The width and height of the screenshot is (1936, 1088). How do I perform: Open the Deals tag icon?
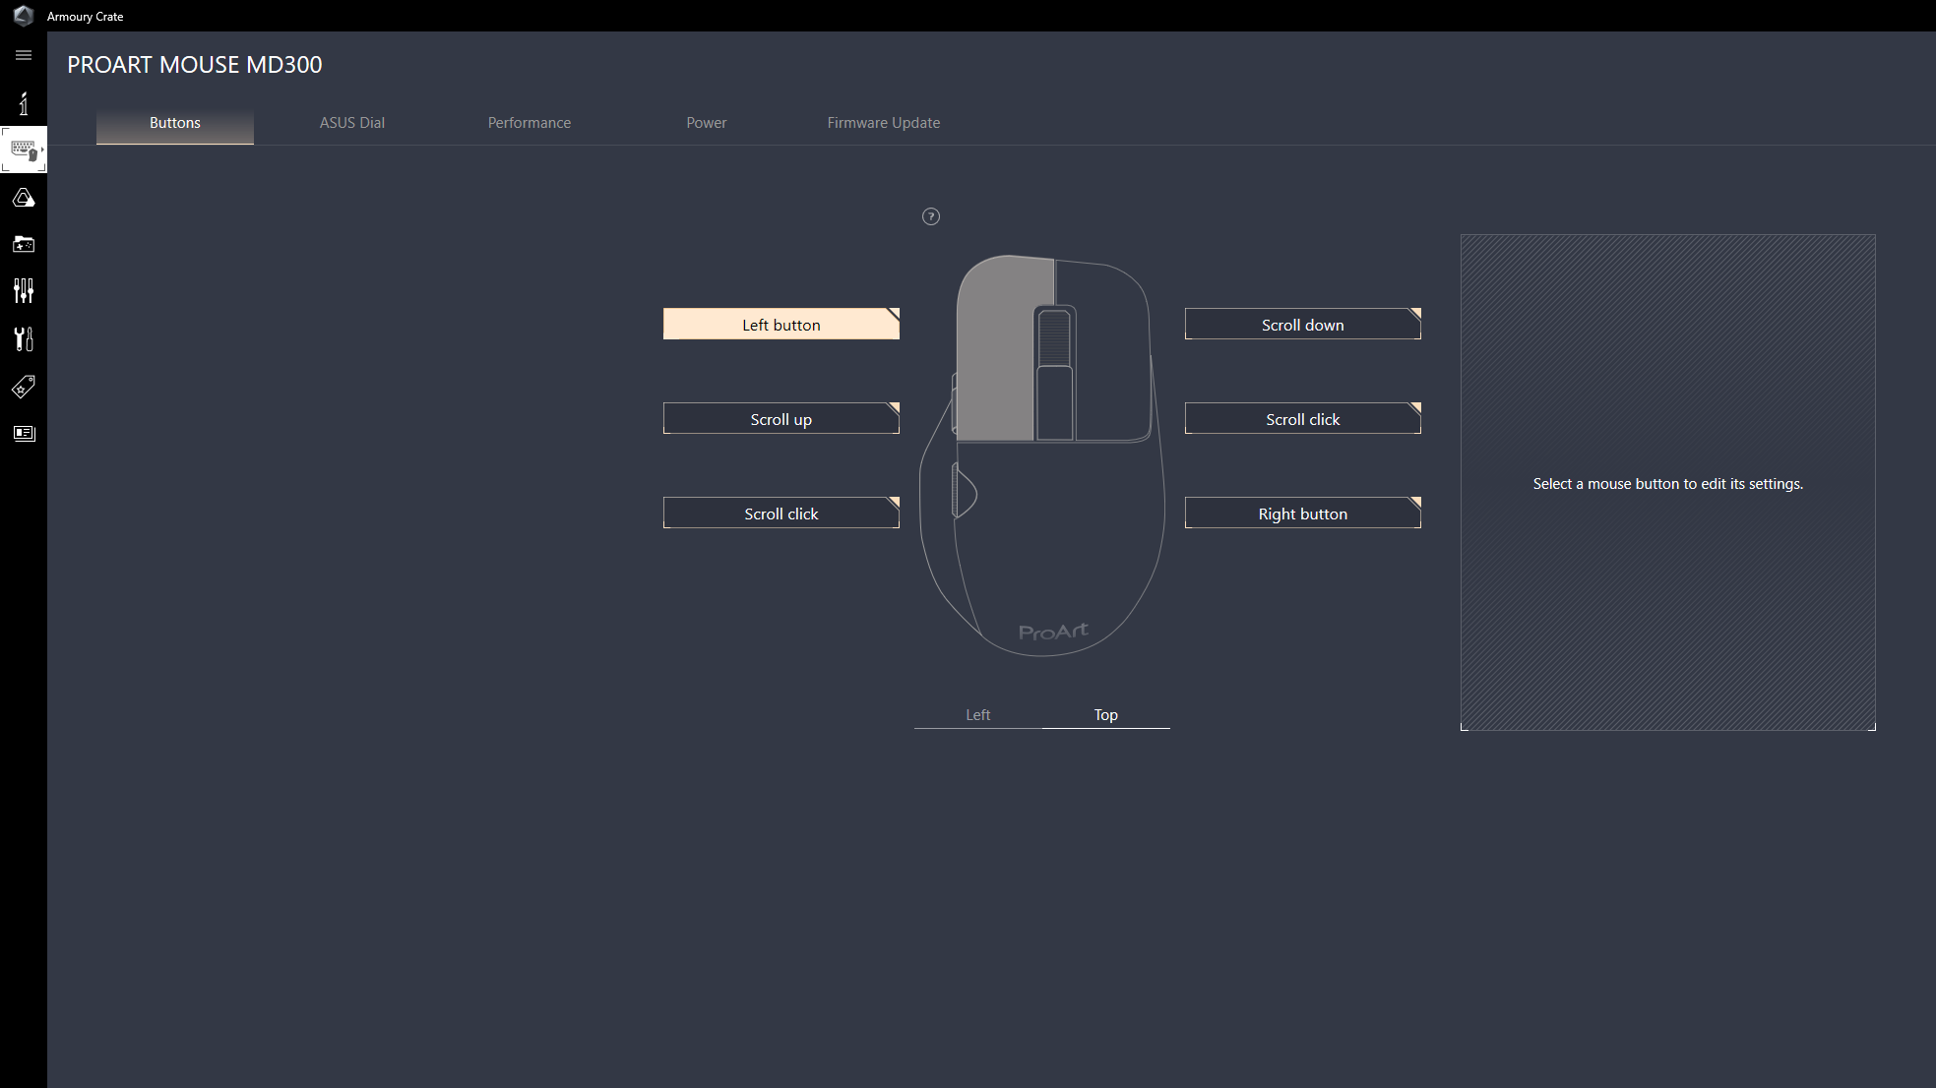23,387
